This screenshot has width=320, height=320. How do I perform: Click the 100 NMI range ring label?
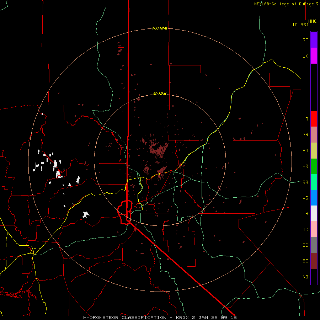[x=160, y=28]
